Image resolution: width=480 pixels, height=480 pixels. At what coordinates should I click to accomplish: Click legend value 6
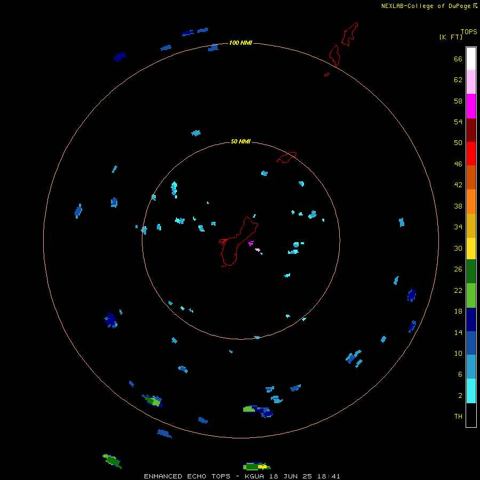coord(460,374)
